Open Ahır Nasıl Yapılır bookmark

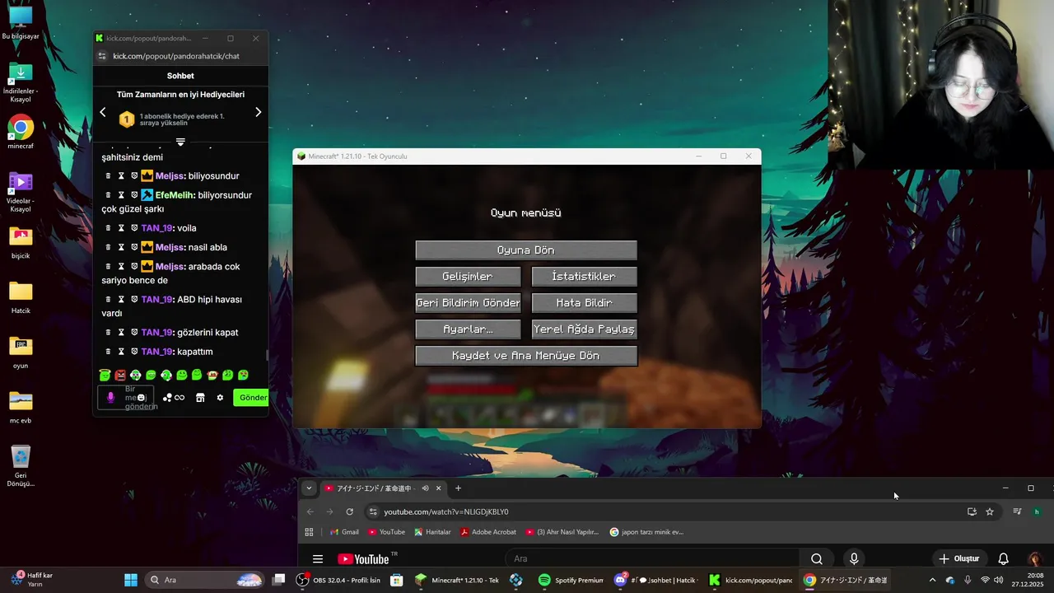click(x=562, y=532)
